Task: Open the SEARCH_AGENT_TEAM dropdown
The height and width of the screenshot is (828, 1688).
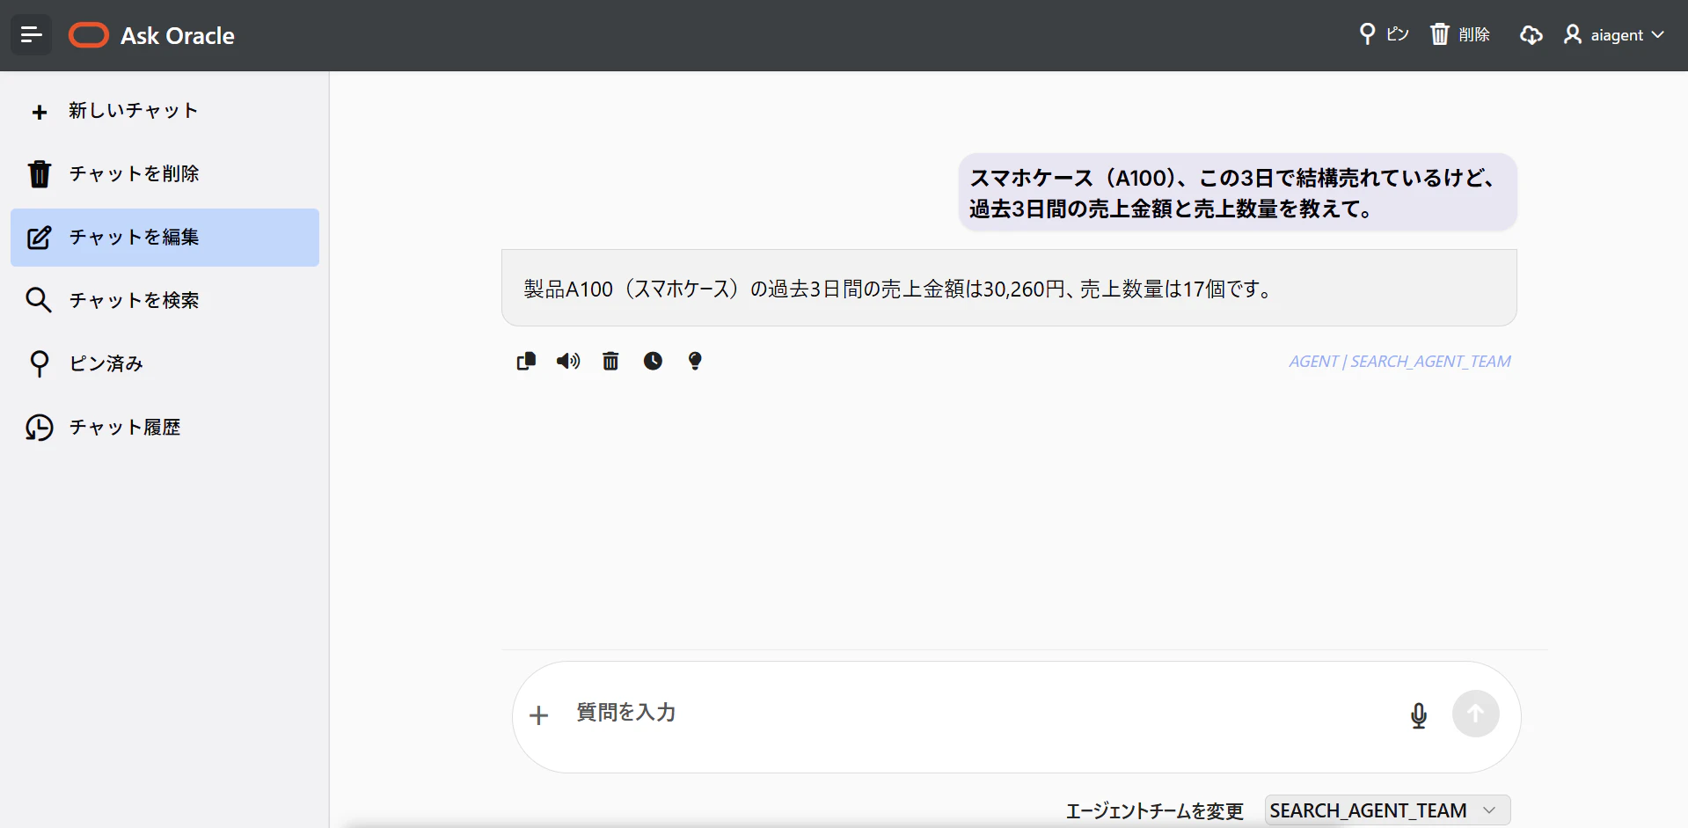Action: 1387,810
